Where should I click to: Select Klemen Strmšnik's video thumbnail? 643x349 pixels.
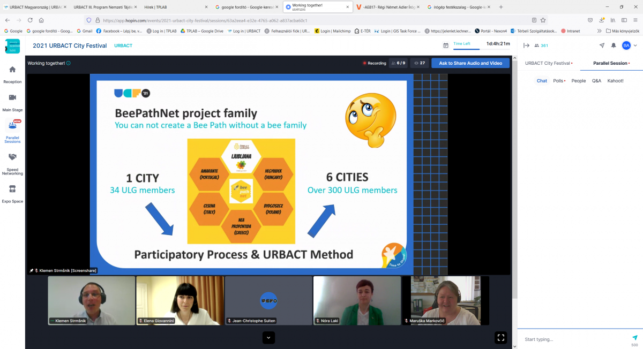point(92,300)
